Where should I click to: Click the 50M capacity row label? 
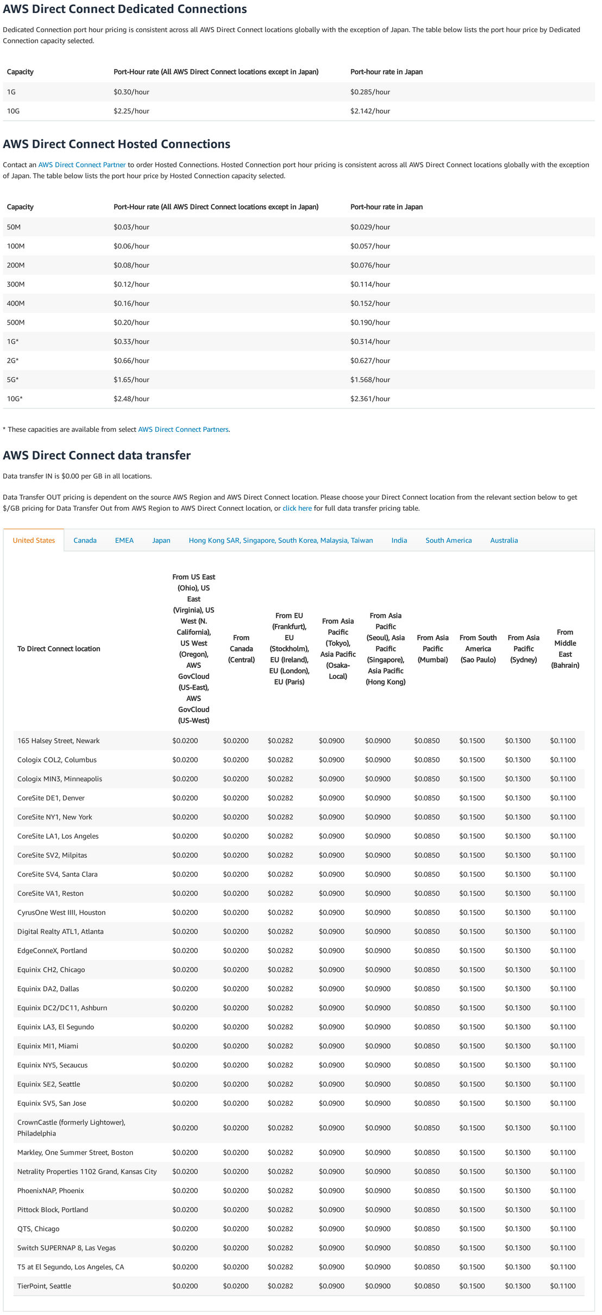point(14,227)
